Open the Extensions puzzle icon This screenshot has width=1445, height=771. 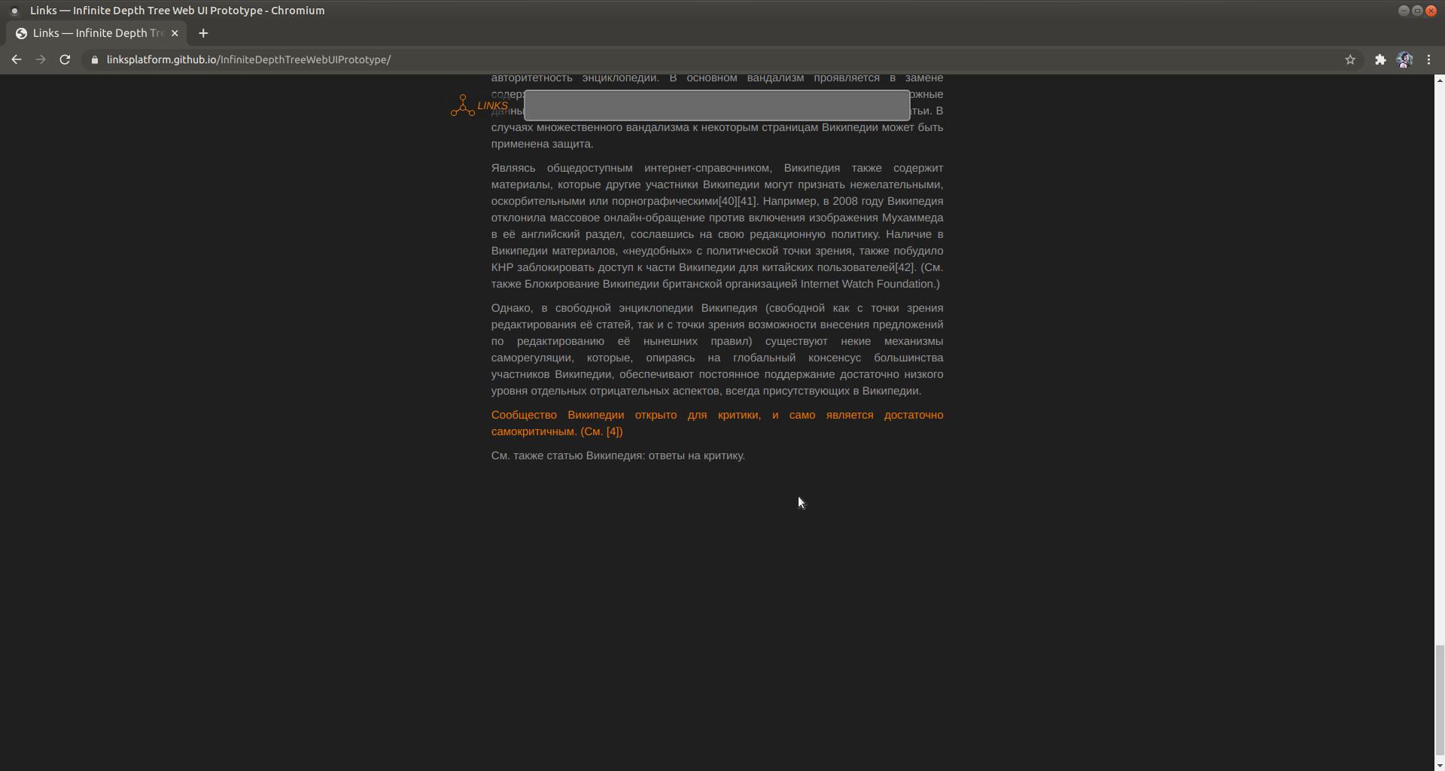1380,59
